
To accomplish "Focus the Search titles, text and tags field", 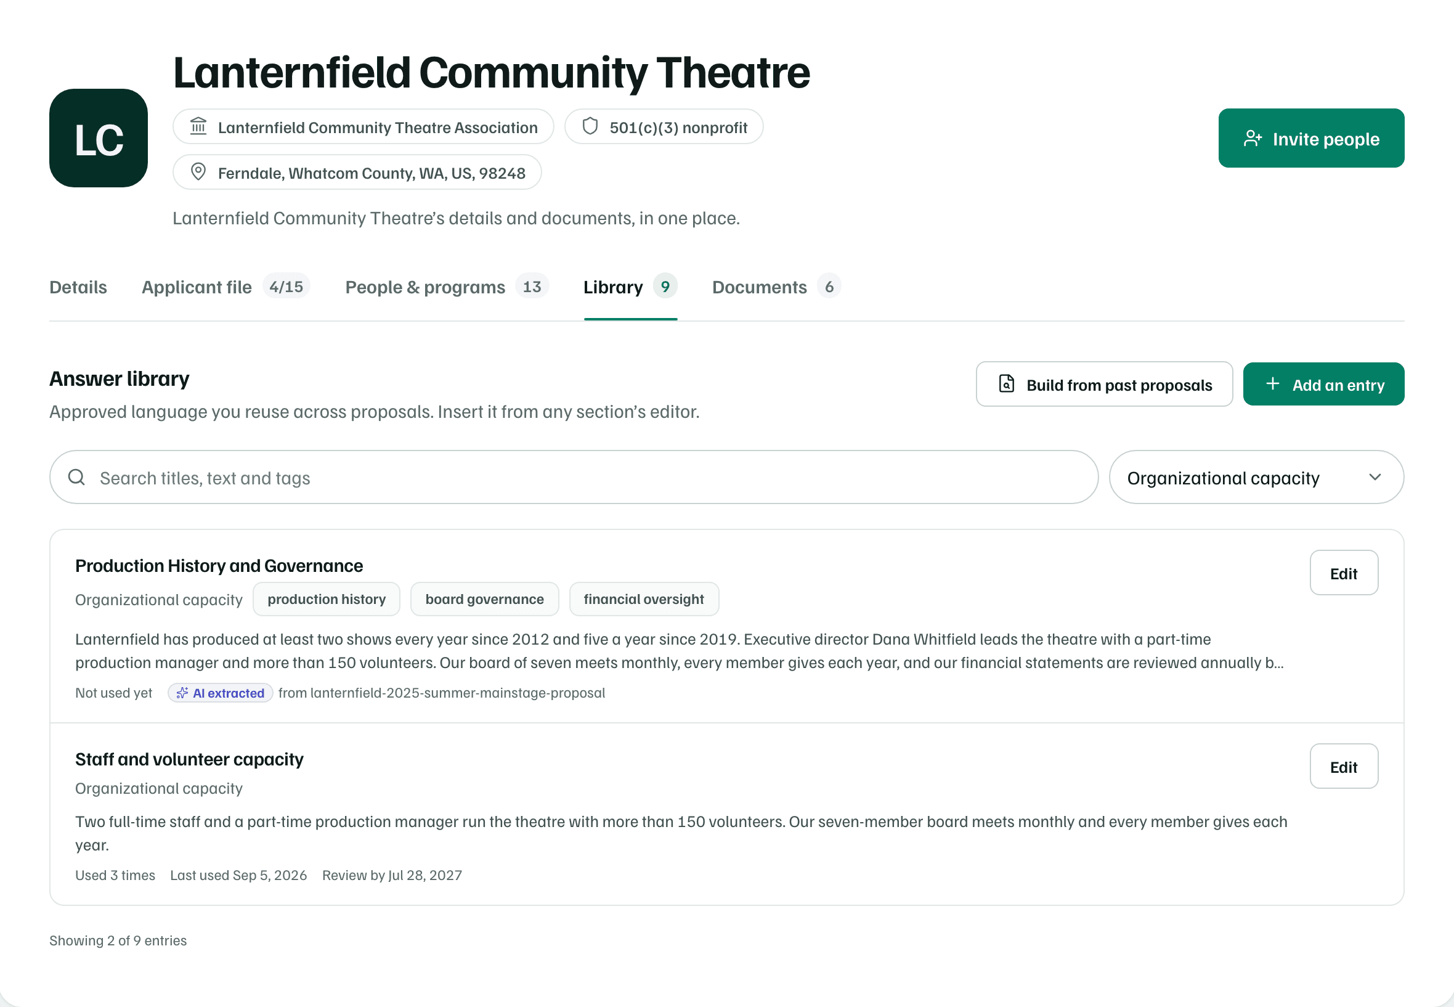I will click(x=574, y=478).
